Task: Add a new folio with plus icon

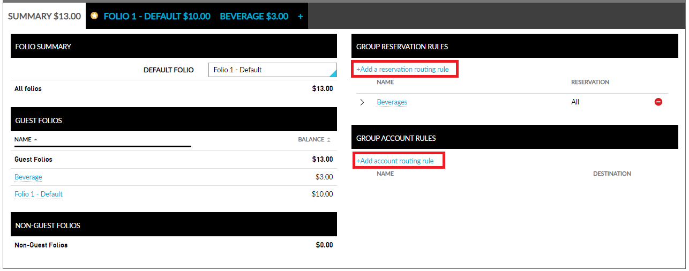Action: [x=300, y=16]
